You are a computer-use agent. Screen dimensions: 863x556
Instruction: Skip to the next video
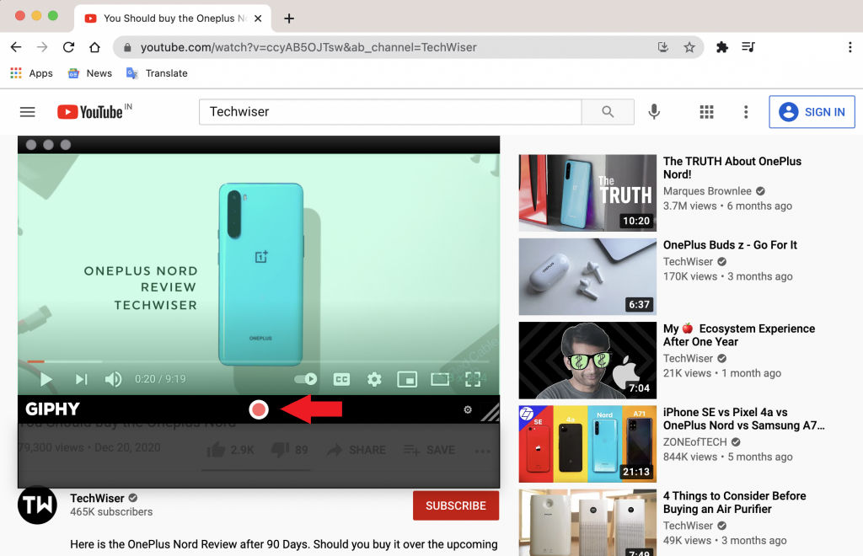(82, 379)
